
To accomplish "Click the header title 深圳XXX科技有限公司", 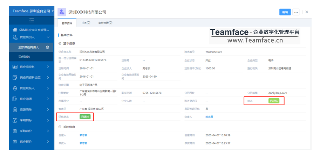I will pos(87,12).
